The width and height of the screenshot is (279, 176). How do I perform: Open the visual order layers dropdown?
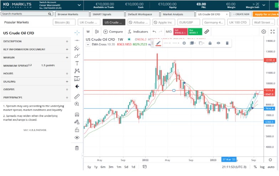coord(193,43)
